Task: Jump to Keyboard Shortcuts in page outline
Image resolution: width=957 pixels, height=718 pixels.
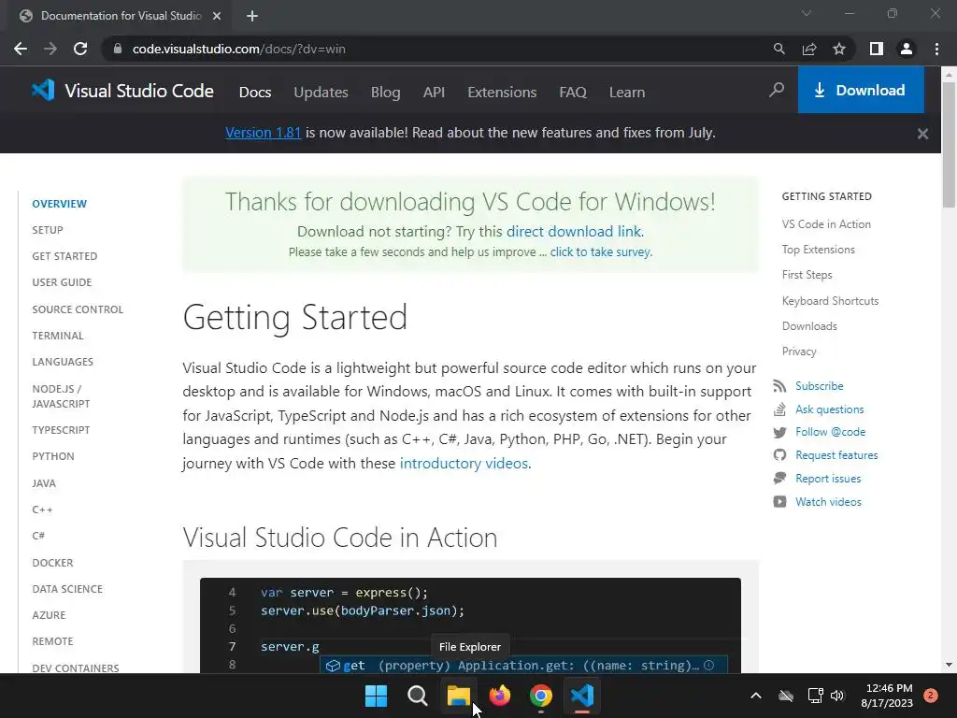Action: (830, 301)
